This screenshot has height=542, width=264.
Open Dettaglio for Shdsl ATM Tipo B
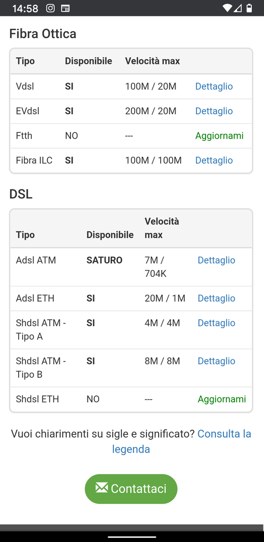coord(216,361)
